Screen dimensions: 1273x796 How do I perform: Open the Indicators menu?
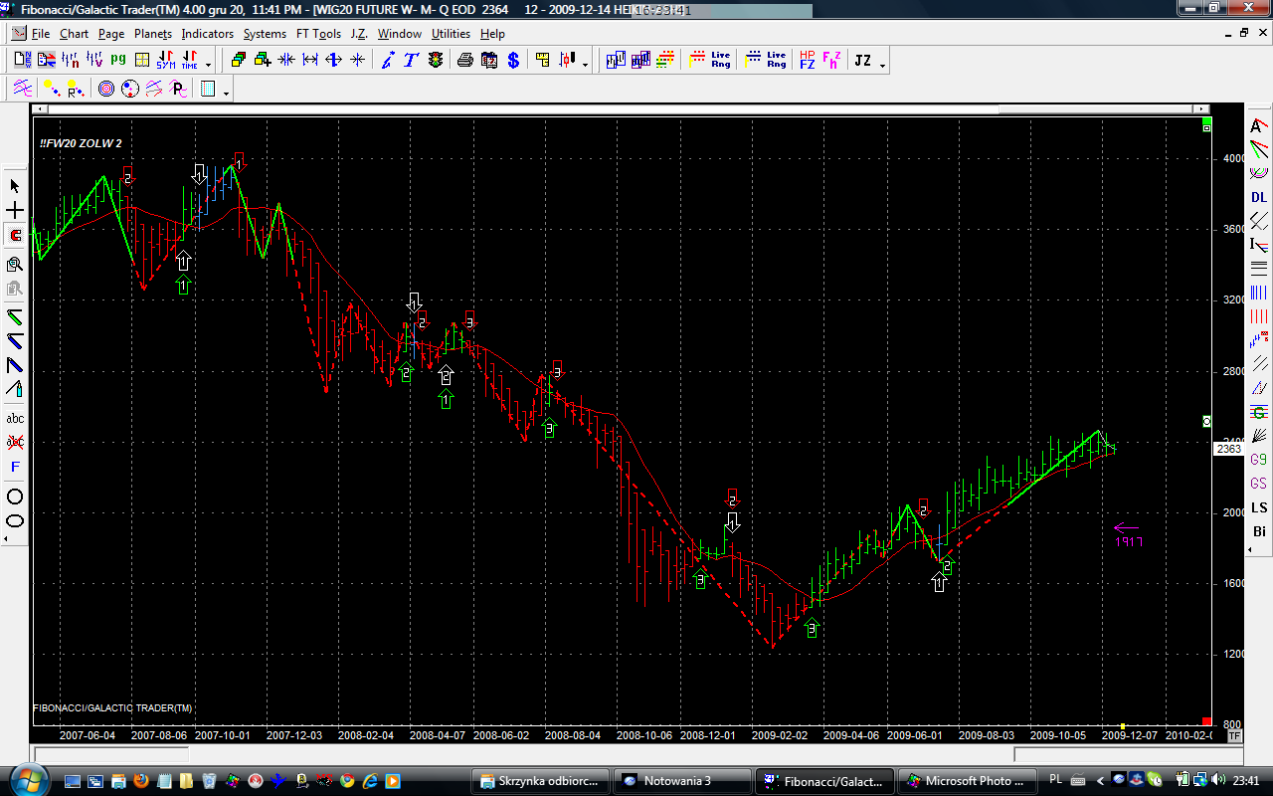(x=207, y=34)
